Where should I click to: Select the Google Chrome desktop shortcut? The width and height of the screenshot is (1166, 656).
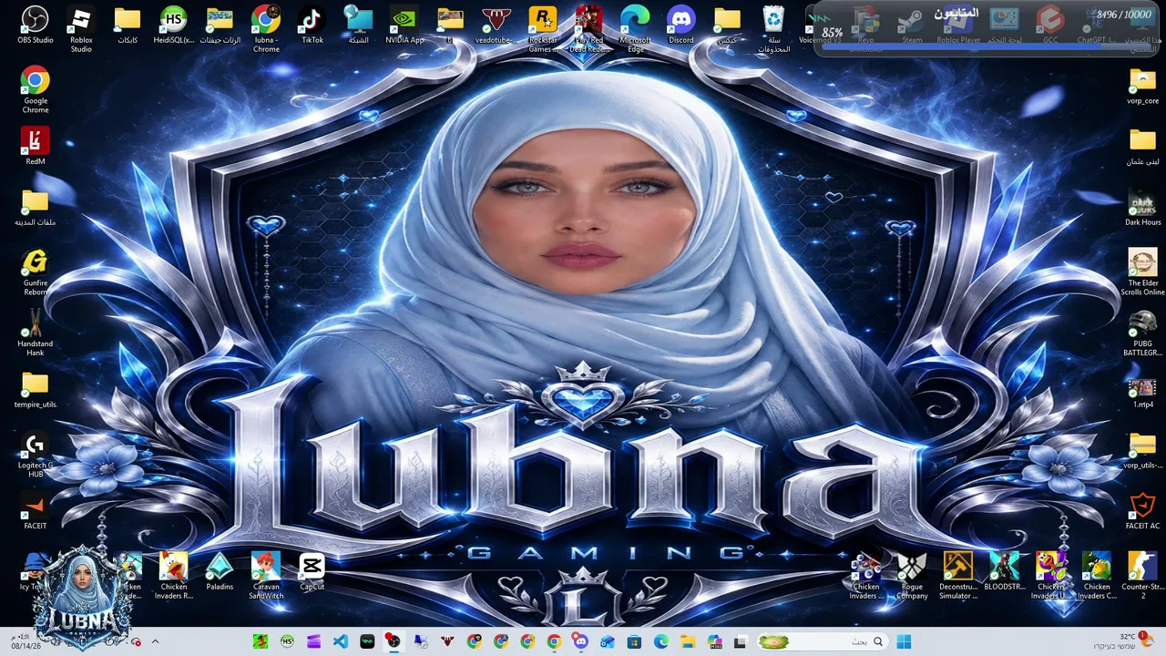[x=36, y=90]
